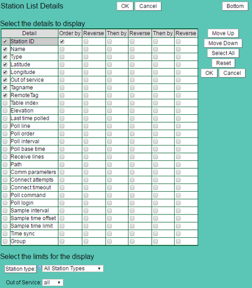This screenshot has width=252, height=288.
Task: Uncheck the RemoteTag detail checkbox
Action: [x=5, y=95]
